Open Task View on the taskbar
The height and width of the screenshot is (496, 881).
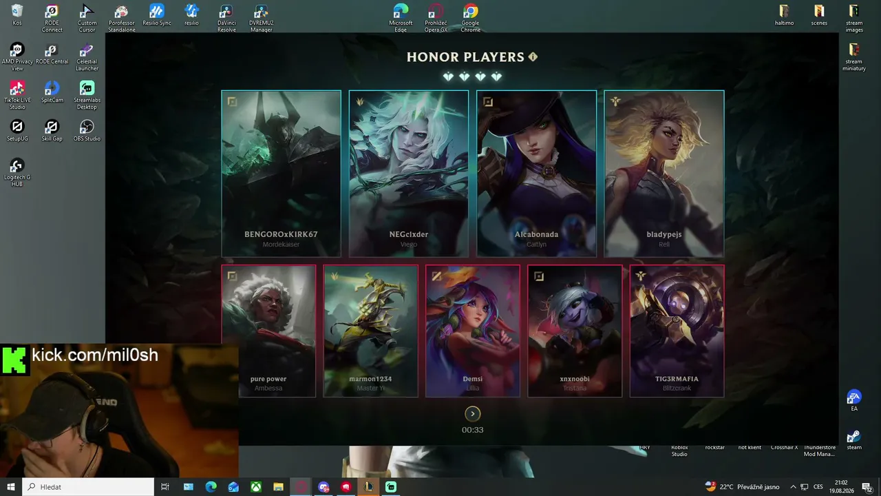[165, 487]
